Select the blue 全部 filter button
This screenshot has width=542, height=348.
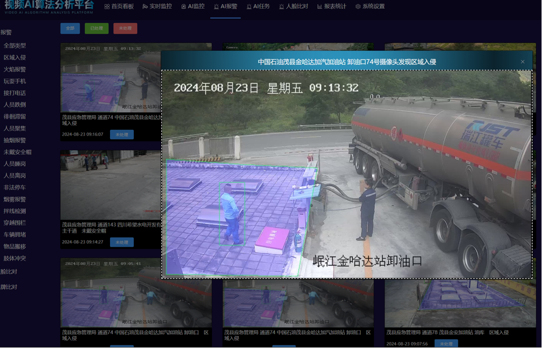70,29
